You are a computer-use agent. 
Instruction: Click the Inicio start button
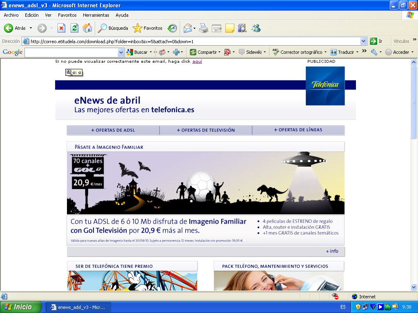coord(21,307)
